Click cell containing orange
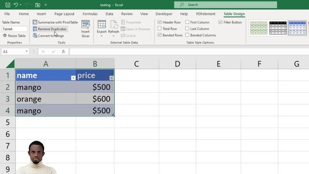The image size is (309, 174). tap(46, 99)
